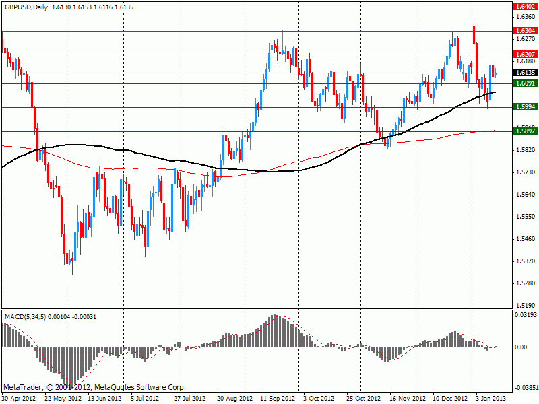
Task: Click the MetaTrader copyright text
Action: point(94,388)
